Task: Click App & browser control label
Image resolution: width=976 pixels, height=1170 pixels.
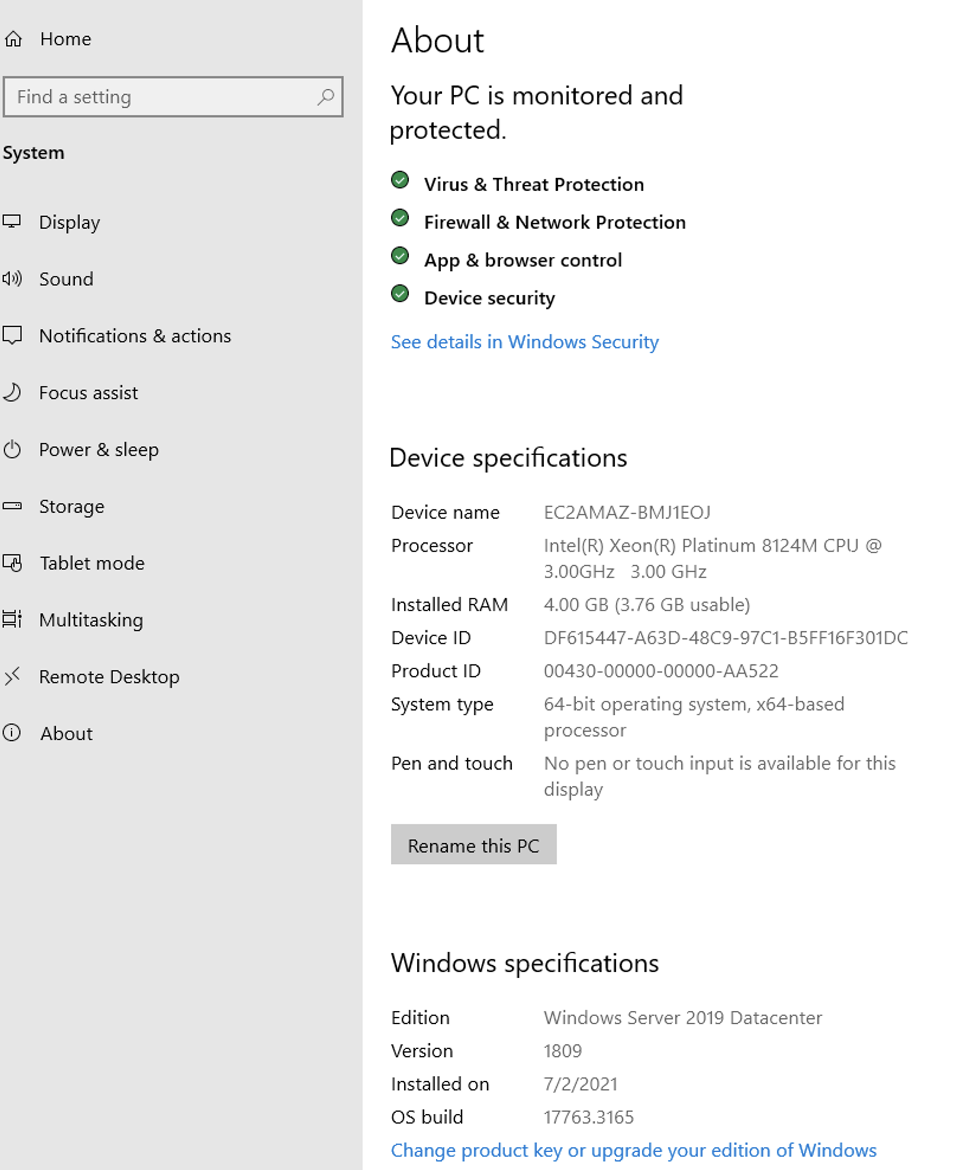Action: (x=523, y=260)
